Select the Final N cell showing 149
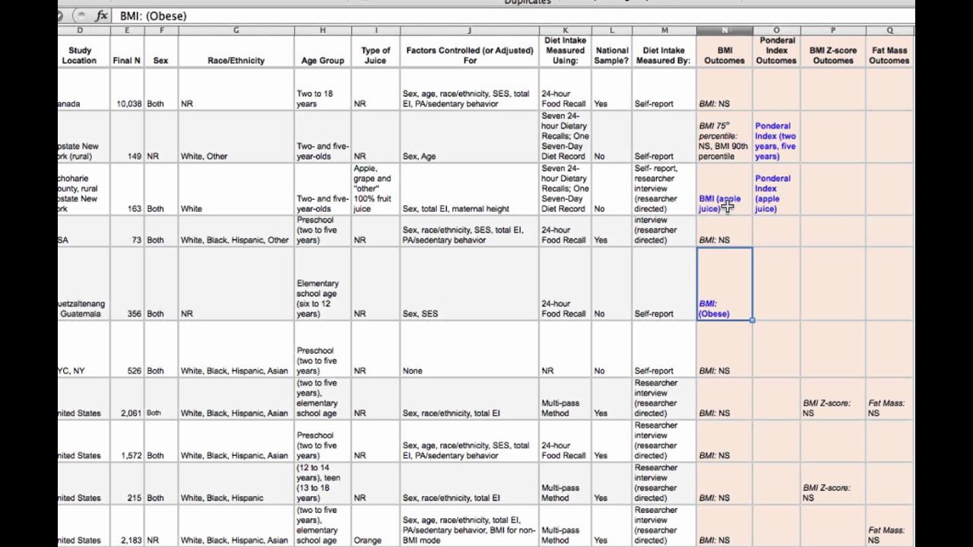Image resolution: width=973 pixels, height=547 pixels. (x=127, y=138)
